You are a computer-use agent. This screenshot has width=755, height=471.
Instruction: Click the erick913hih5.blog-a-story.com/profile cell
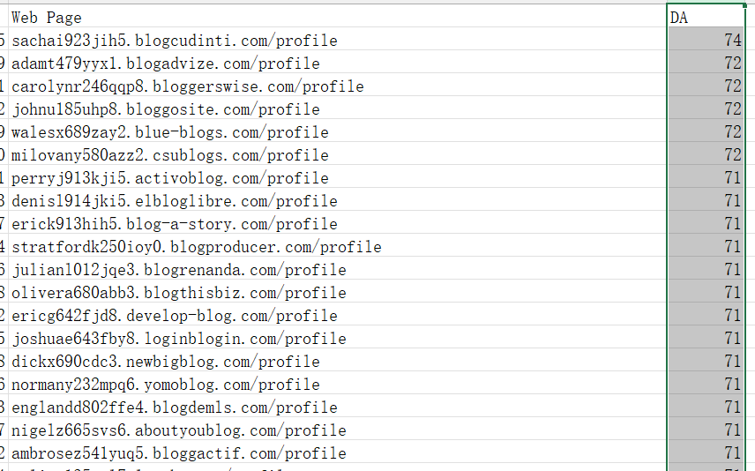[x=337, y=222]
